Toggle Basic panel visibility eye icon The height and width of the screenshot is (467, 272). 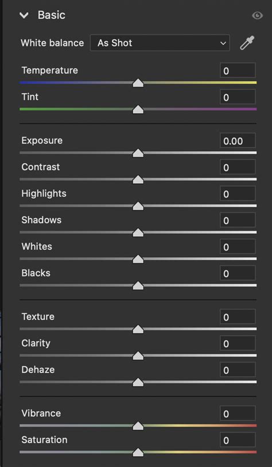(258, 15)
